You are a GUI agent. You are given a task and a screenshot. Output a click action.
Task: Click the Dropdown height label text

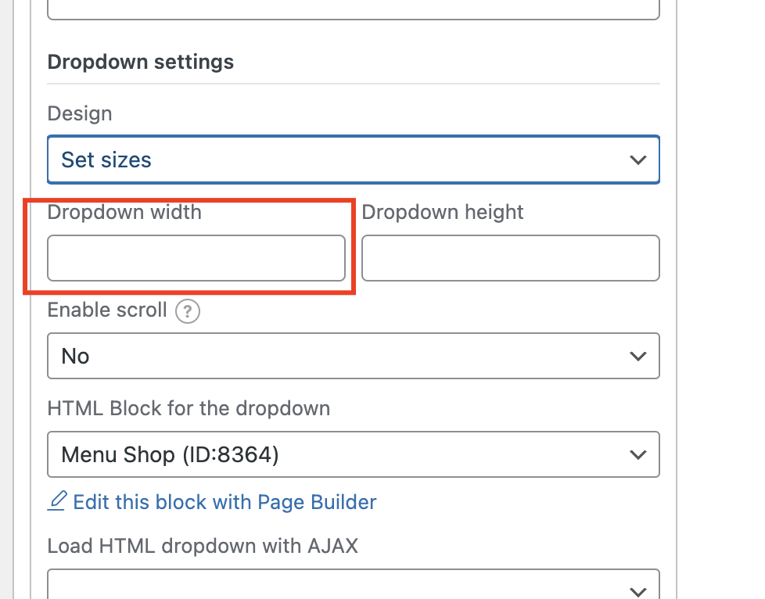coord(443,212)
